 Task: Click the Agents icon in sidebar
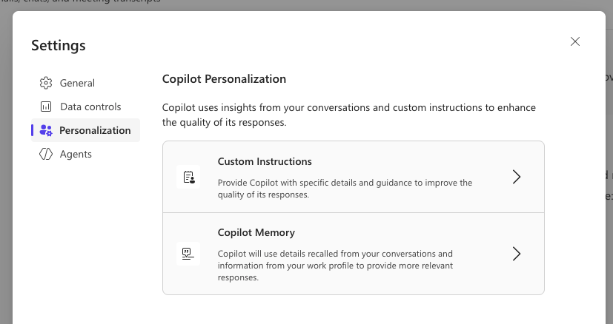(46, 154)
